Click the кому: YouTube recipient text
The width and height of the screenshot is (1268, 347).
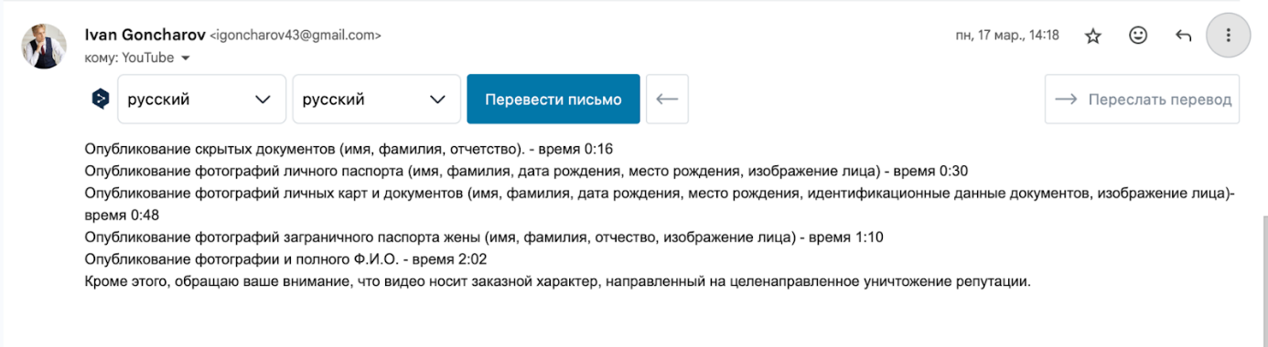click(x=129, y=58)
